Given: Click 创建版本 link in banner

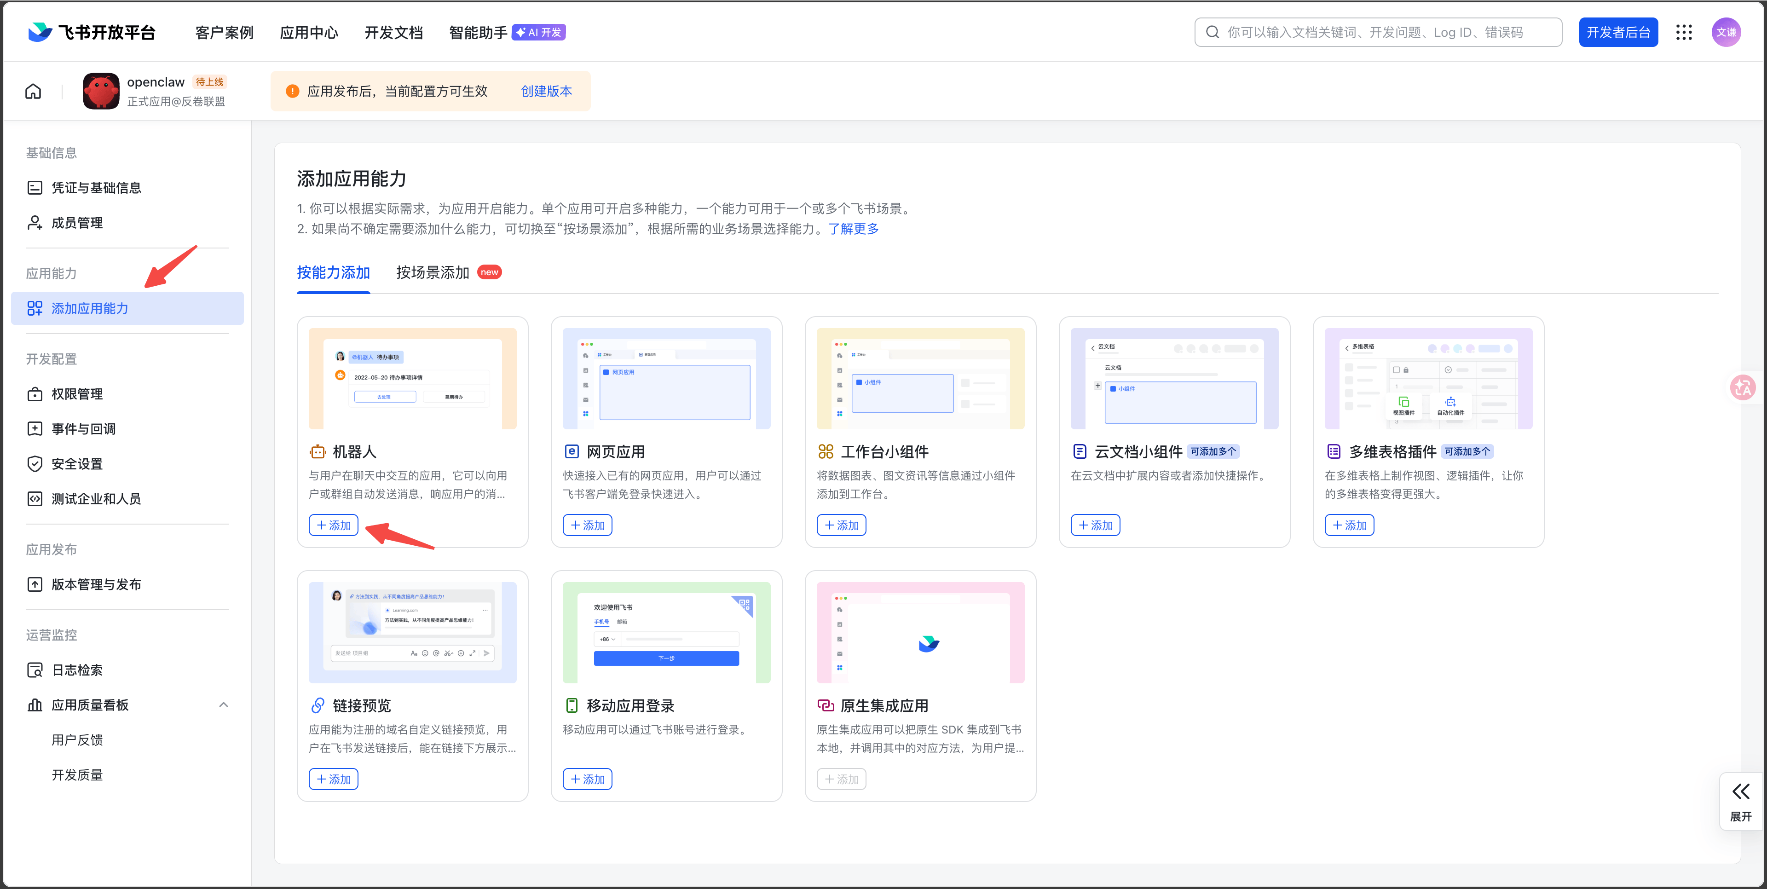Looking at the screenshot, I should [x=546, y=91].
